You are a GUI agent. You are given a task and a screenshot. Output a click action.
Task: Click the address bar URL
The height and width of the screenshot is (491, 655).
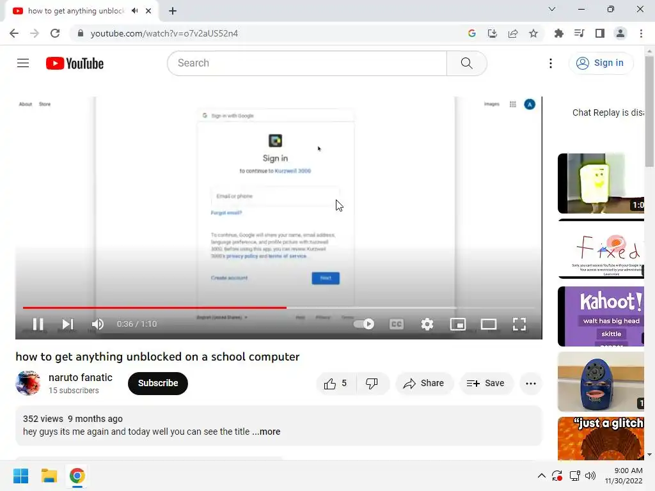164,33
